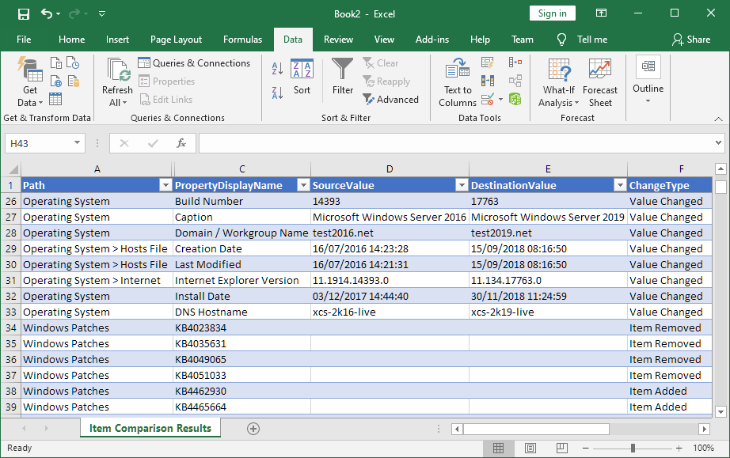Click the Flash Fill icon
This screenshot has width=730, height=458.
pyautogui.click(x=488, y=62)
